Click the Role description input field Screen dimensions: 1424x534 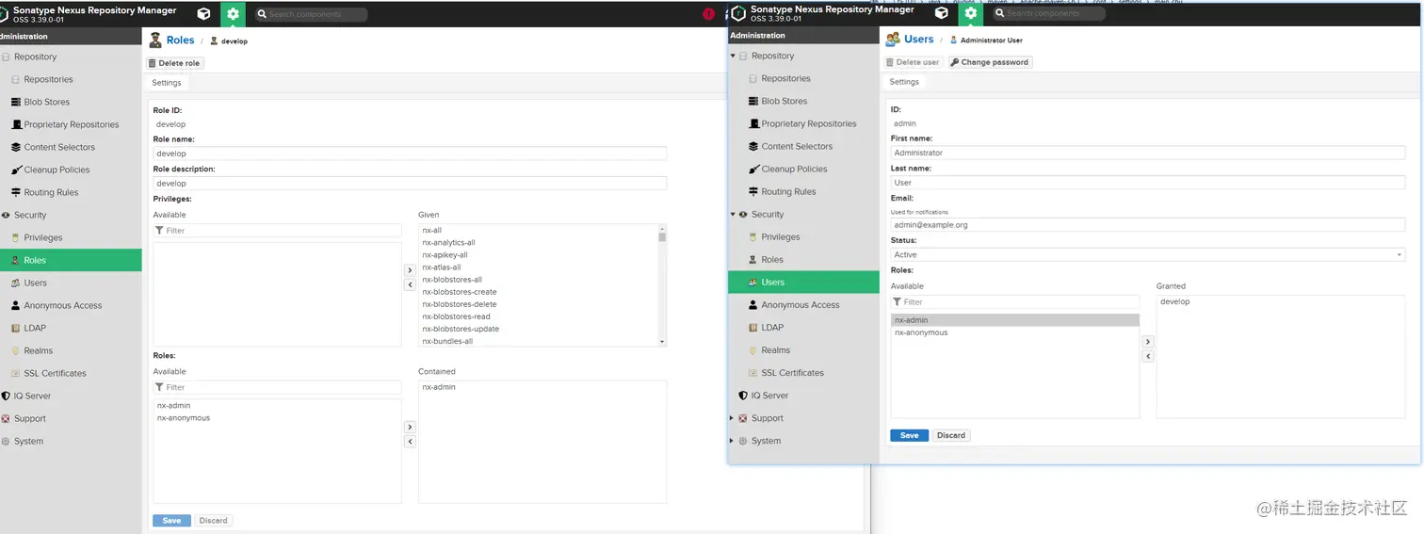[410, 184]
